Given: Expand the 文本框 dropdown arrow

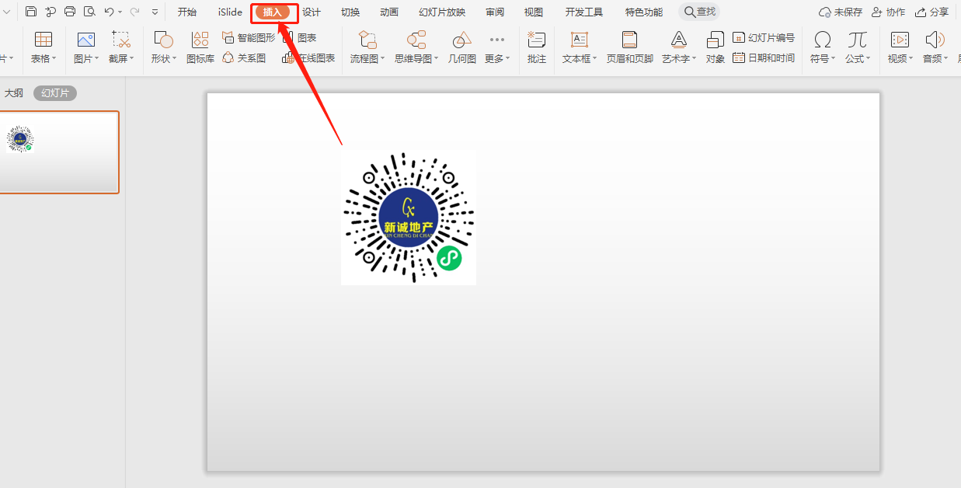Looking at the screenshot, I should pos(595,59).
